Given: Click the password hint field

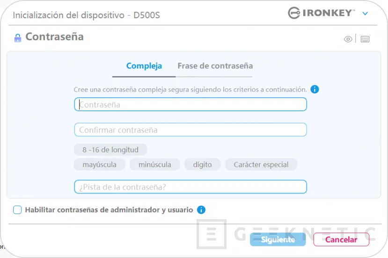Looking at the screenshot, I should click(x=190, y=187).
